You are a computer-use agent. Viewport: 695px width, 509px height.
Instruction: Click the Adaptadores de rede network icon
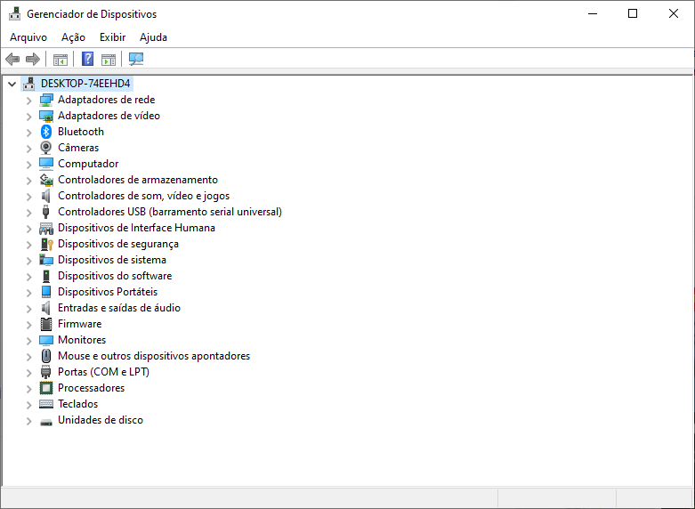[x=46, y=100]
